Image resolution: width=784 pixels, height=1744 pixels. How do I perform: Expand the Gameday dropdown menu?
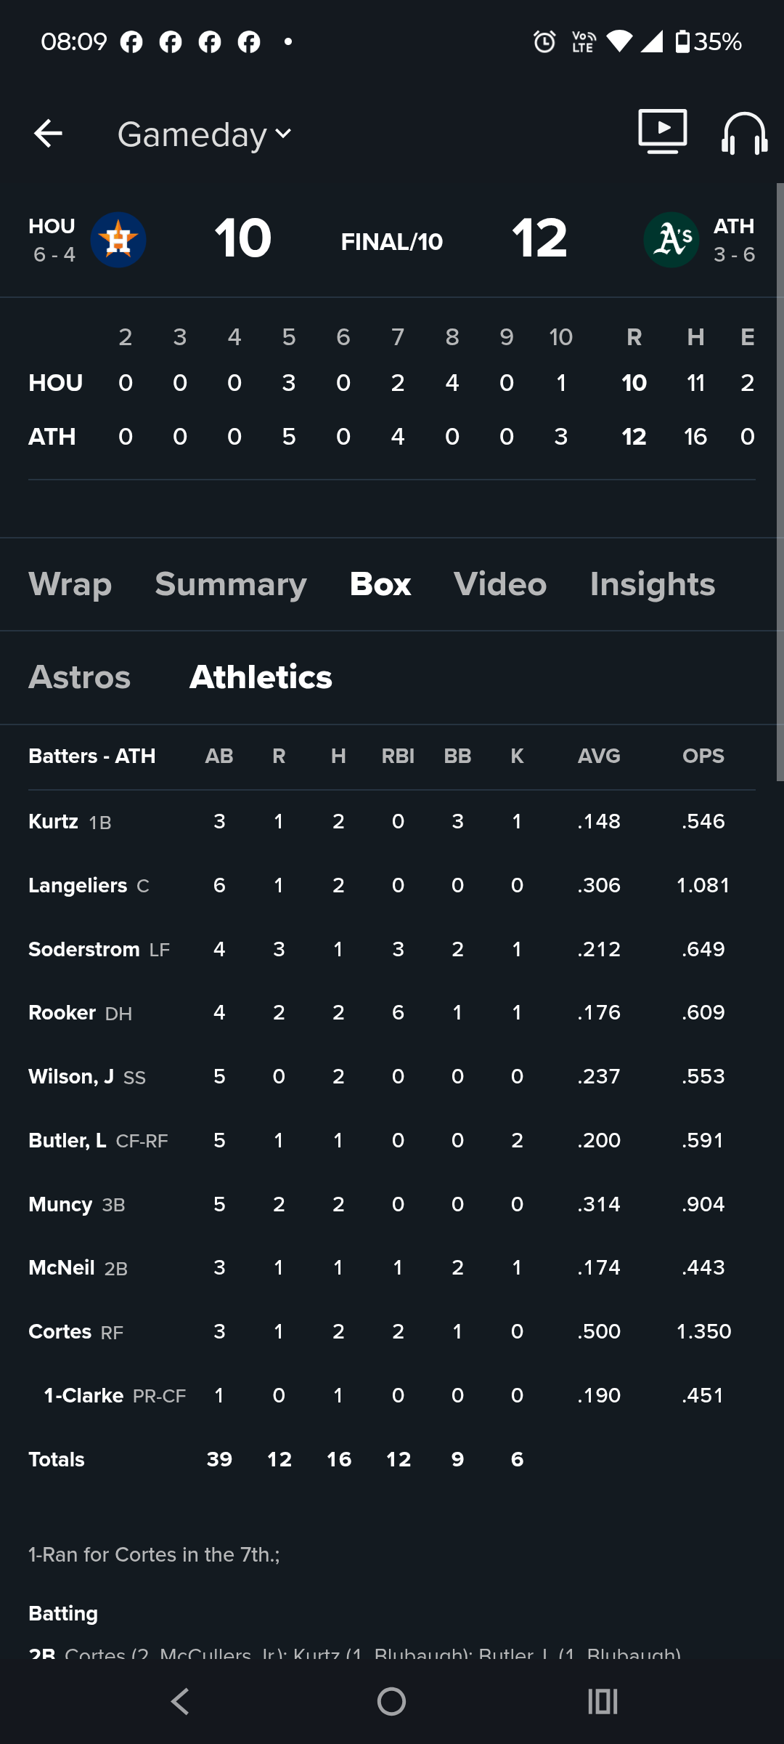point(205,134)
